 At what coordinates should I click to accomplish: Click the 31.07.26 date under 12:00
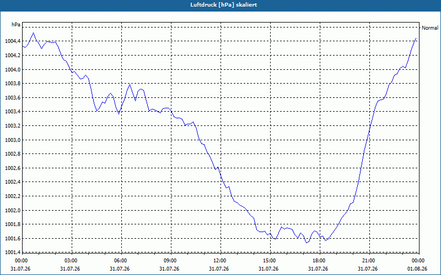point(219,269)
